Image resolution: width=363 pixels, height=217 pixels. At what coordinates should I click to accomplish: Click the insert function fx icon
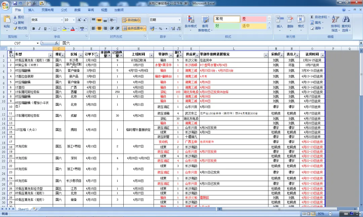point(56,43)
